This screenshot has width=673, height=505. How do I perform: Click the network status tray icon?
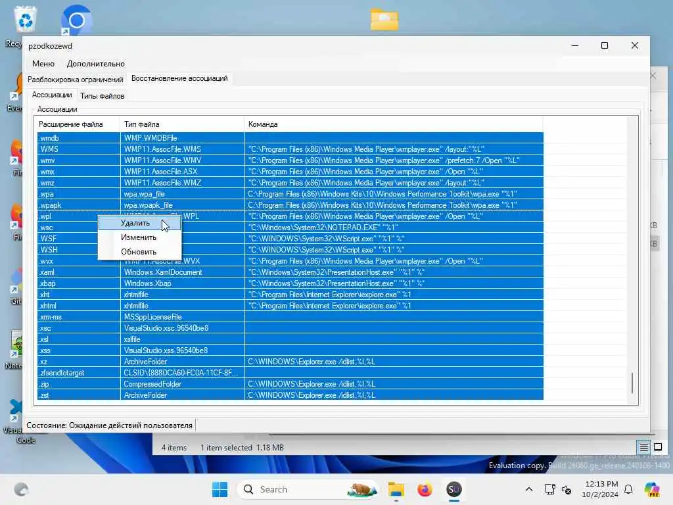[549, 489]
